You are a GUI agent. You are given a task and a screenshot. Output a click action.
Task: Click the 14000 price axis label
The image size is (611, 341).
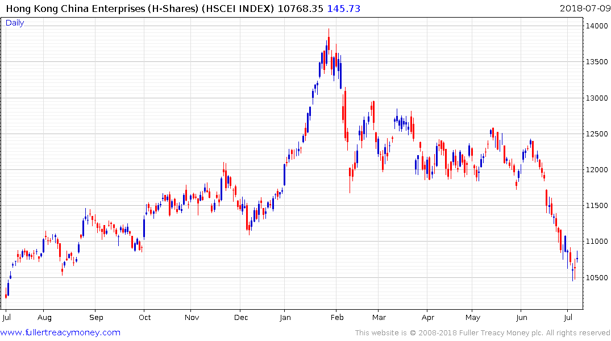(597, 26)
